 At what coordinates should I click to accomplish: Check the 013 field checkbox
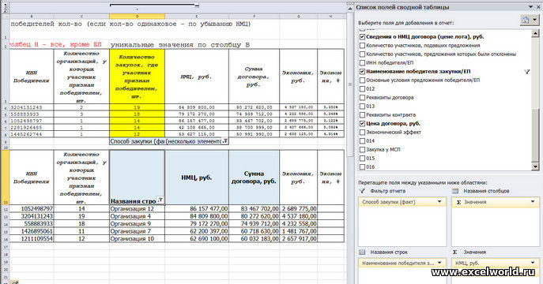point(362,106)
